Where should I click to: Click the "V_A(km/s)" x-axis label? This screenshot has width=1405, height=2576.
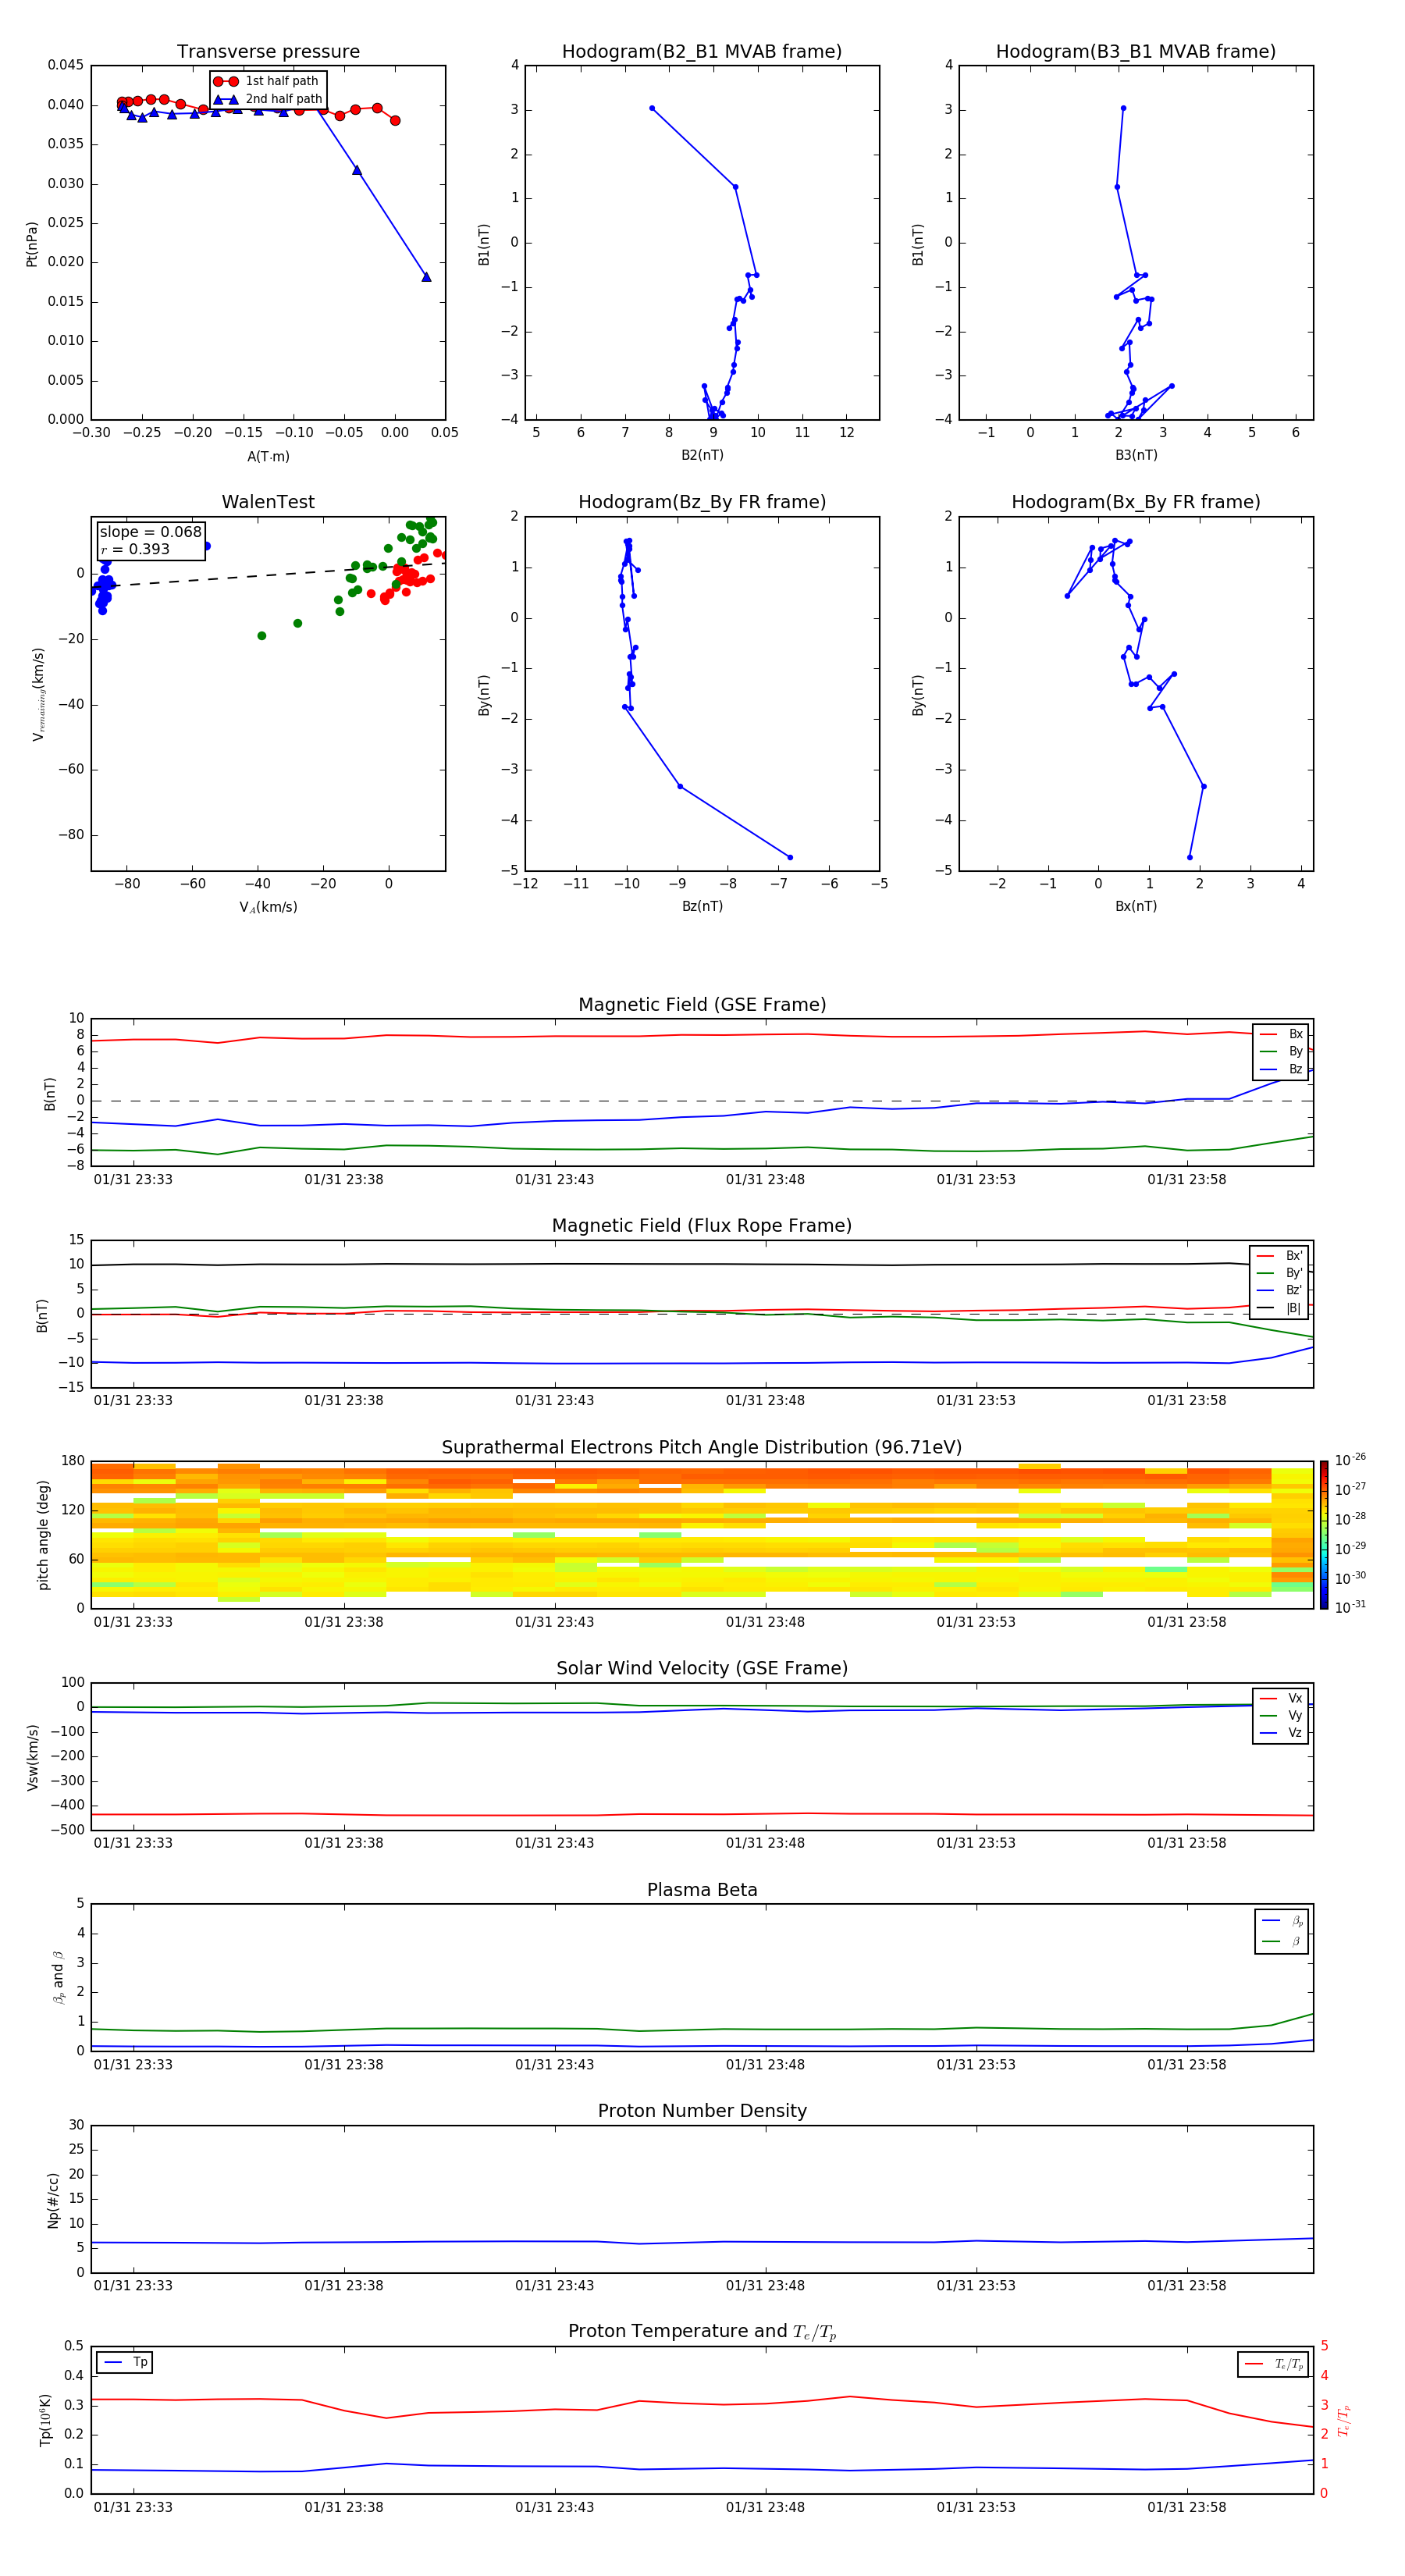268,907
